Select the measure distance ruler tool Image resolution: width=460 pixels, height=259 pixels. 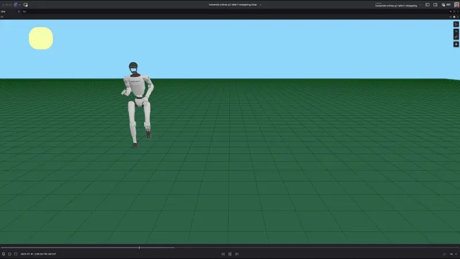coord(456,37)
